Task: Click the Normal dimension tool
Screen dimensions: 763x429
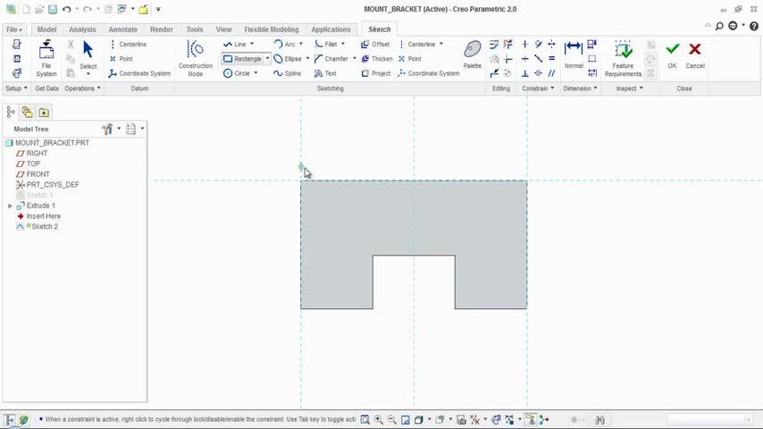Action: [x=574, y=55]
